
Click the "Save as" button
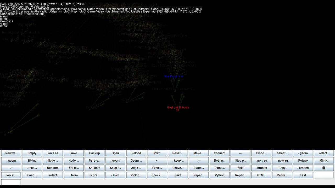pos(53,153)
